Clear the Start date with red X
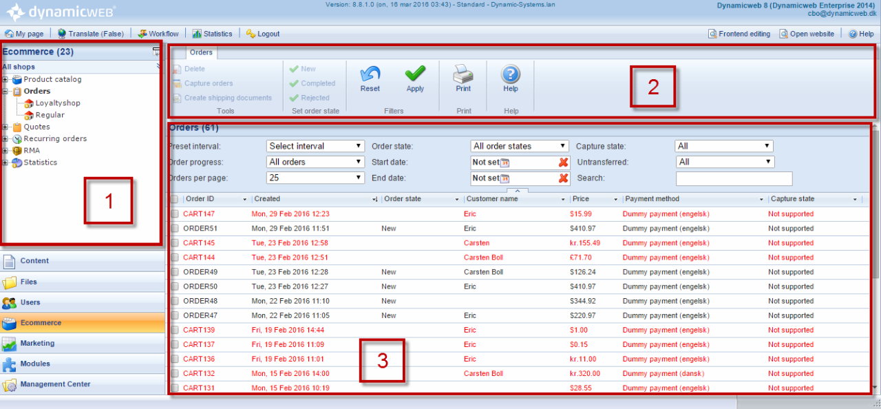 (563, 162)
